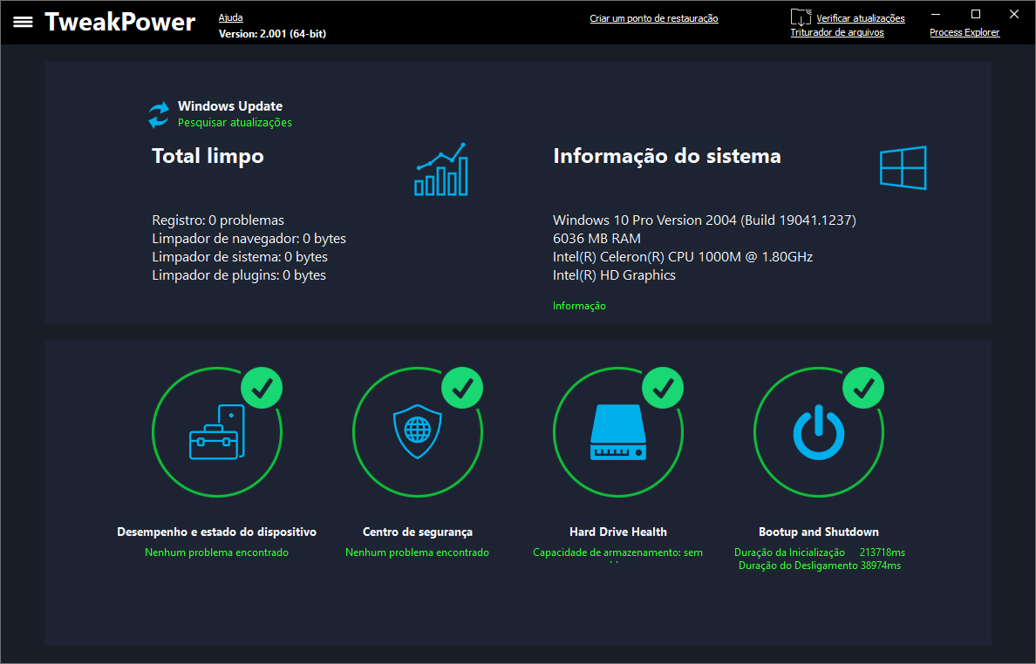Click the Windows Update heading
This screenshot has height=664, width=1036.
tap(230, 106)
